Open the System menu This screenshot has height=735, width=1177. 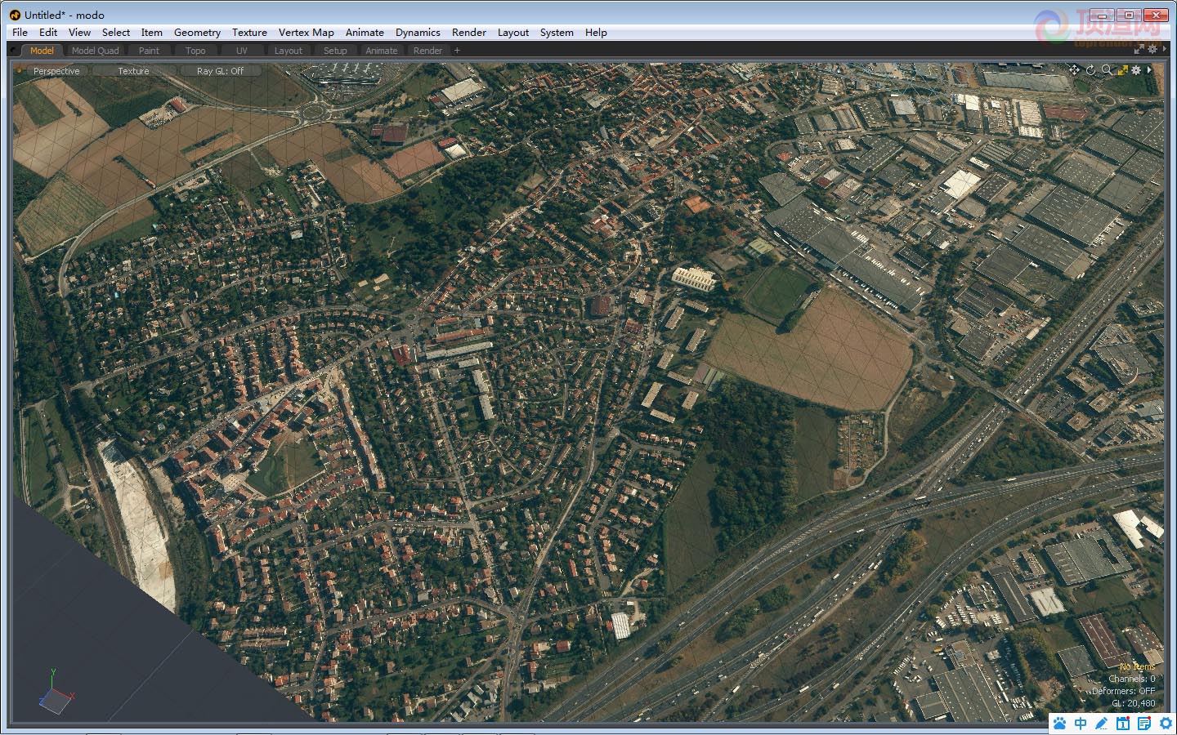pos(557,33)
